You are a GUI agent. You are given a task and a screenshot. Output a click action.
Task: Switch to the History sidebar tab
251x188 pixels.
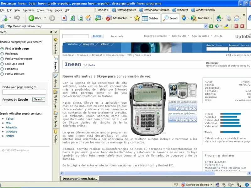point(56,81)
